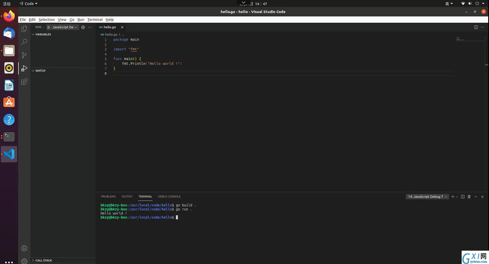This screenshot has height=264, width=489.
Task: Maximize the panel with up chevron
Action: (476, 197)
